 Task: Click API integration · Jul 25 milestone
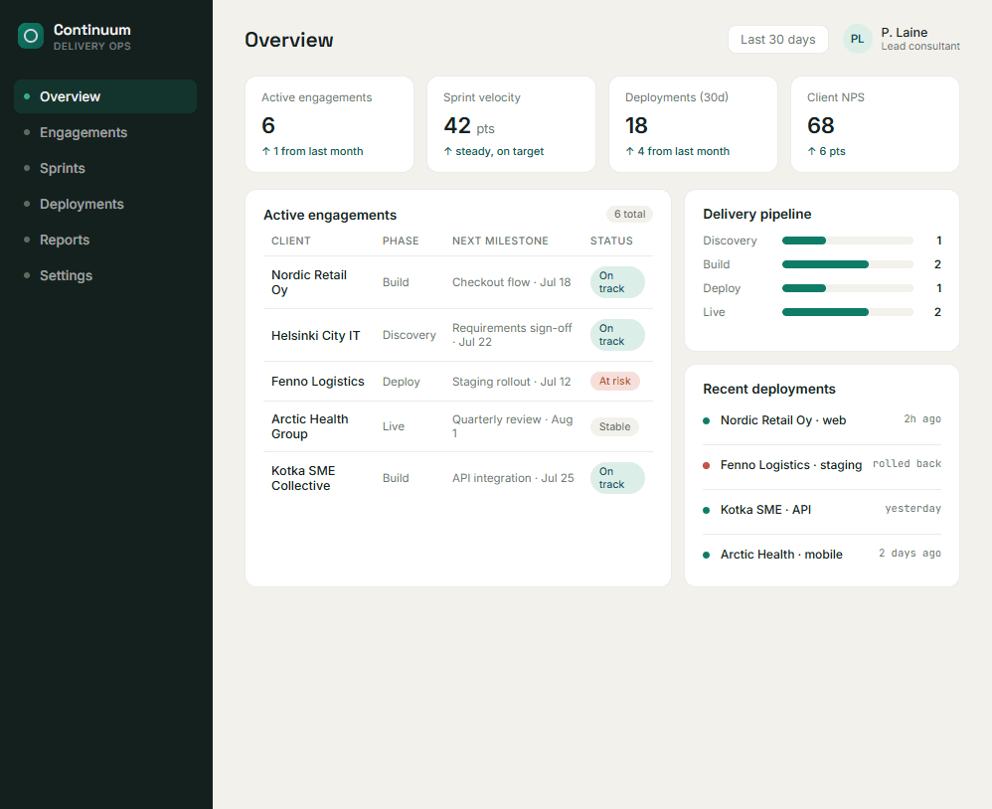pos(513,478)
